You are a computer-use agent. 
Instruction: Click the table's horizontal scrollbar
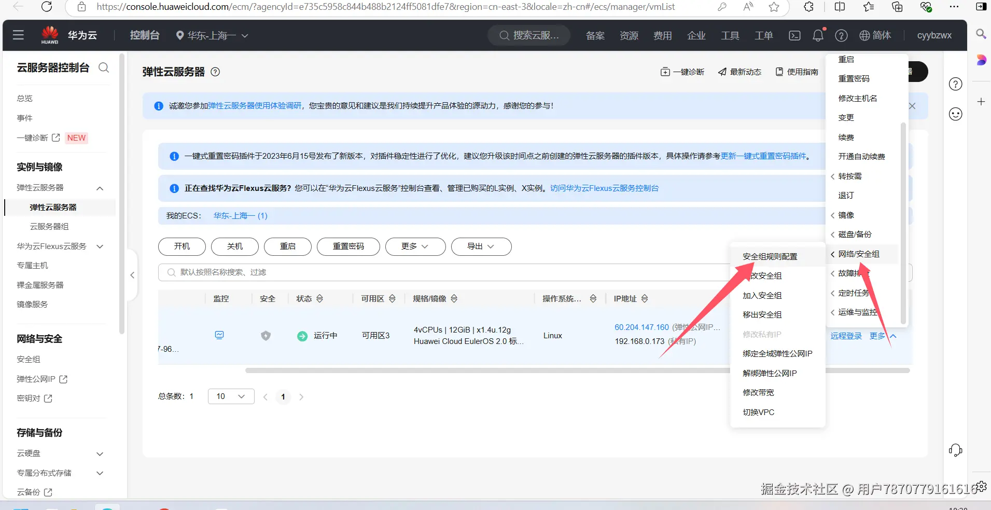click(578, 370)
